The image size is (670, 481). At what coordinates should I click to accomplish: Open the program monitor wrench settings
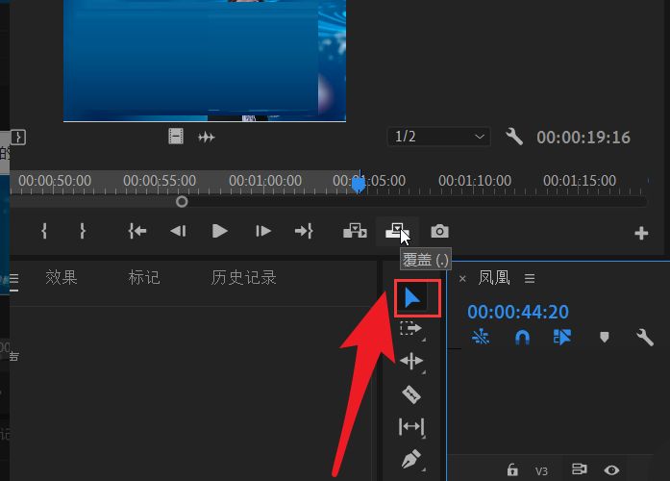514,137
